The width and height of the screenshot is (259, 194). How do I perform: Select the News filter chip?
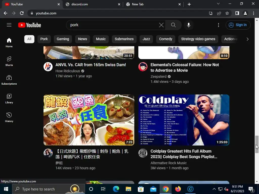(x=82, y=39)
